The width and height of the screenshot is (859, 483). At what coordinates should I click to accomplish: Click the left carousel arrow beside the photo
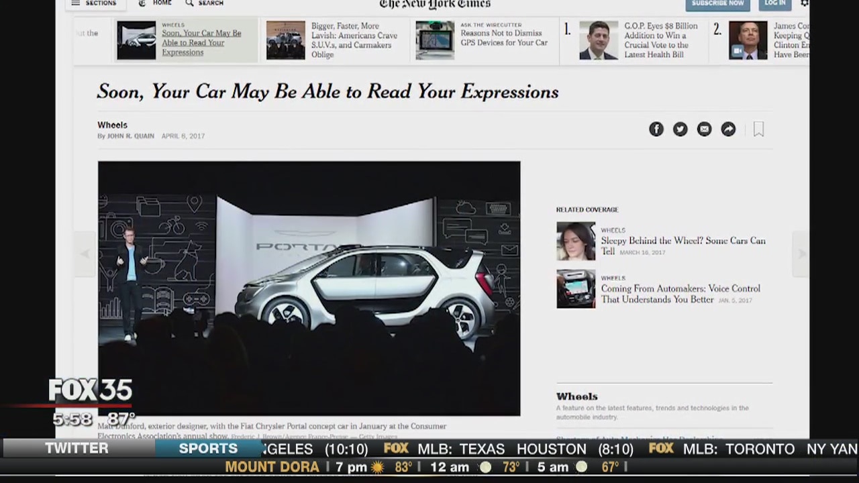tap(85, 253)
